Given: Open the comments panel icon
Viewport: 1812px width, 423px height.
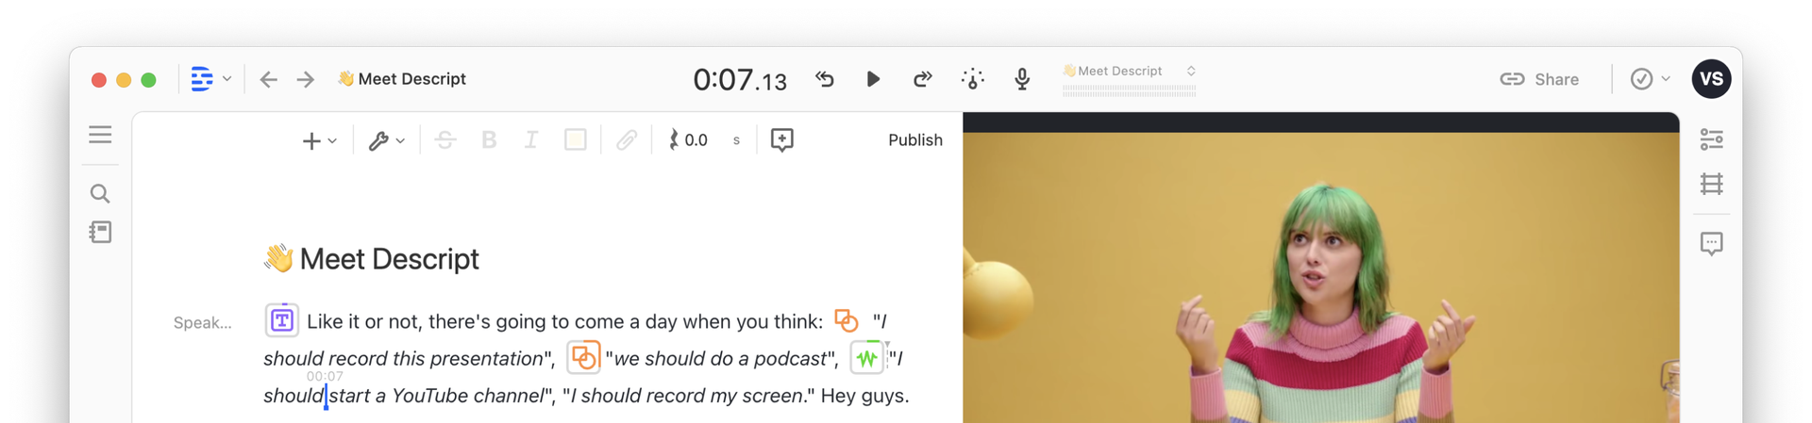Looking at the screenshot, I should [1711, 244].
